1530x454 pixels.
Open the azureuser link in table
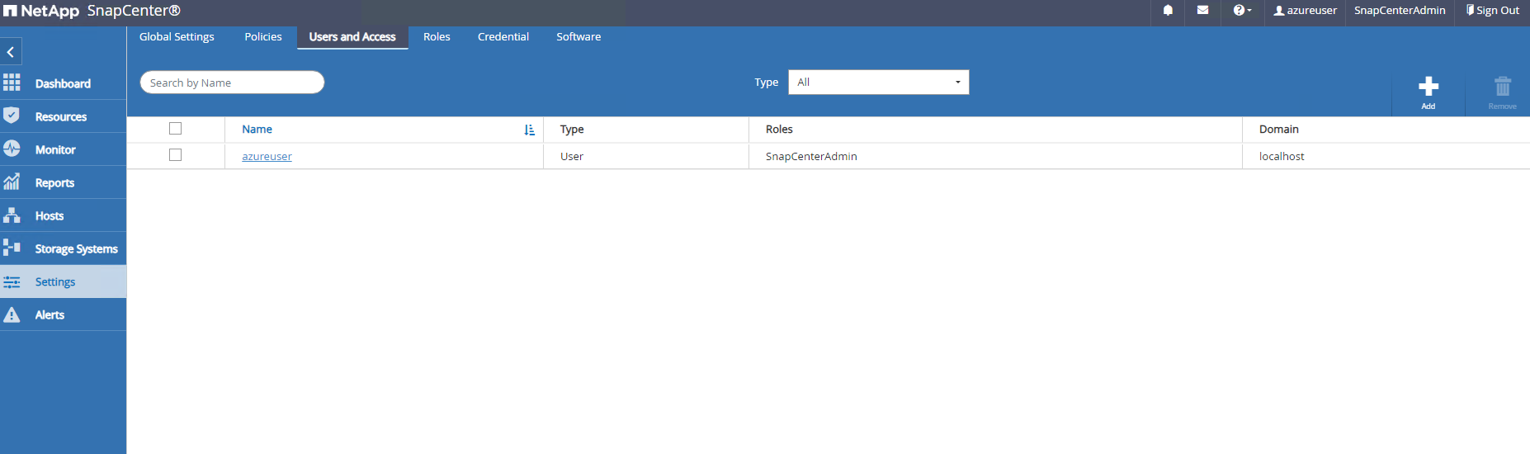(267, 156)
